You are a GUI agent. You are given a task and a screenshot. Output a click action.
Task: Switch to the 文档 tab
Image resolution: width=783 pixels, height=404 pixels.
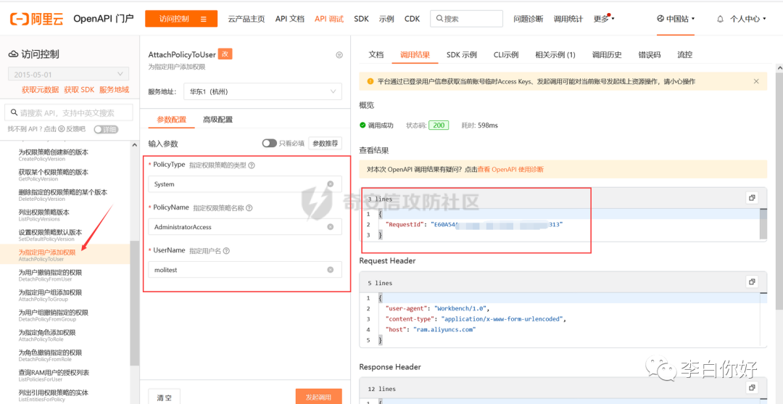click(376, 54)
